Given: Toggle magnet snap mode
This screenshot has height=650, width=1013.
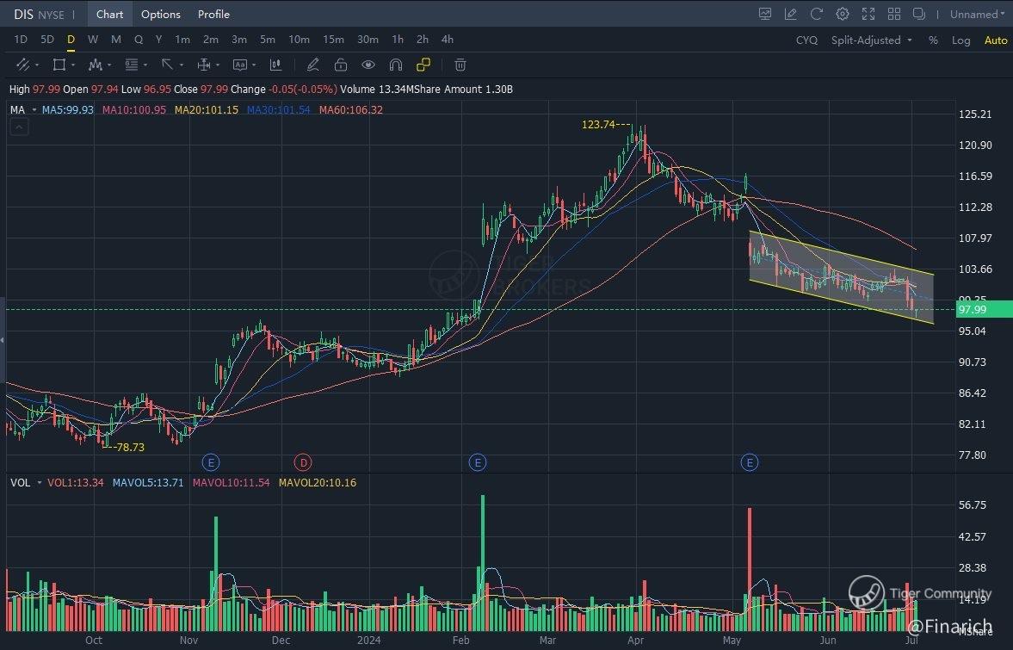Looking at the screenshot, I should tap(395, 65).
